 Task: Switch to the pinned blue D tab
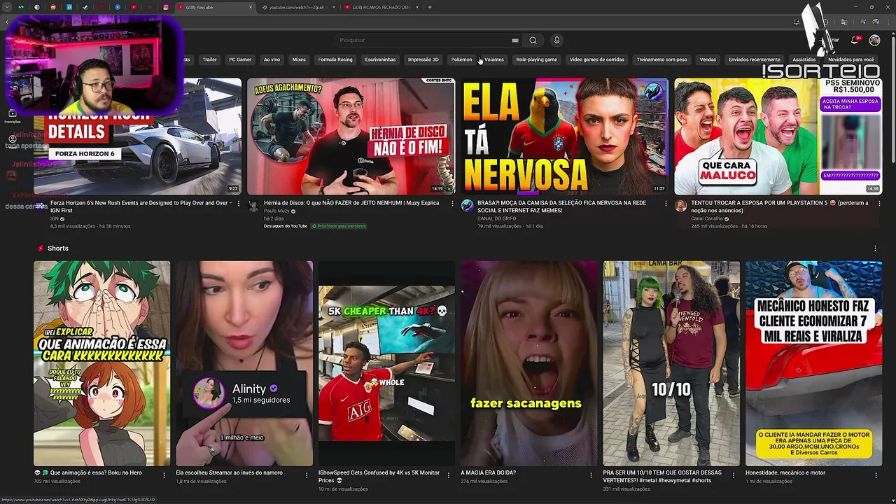click(69, 7)
